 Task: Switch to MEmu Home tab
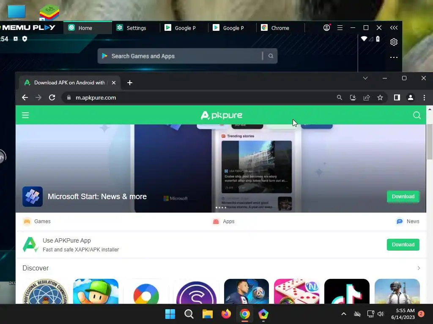point(88,28)
